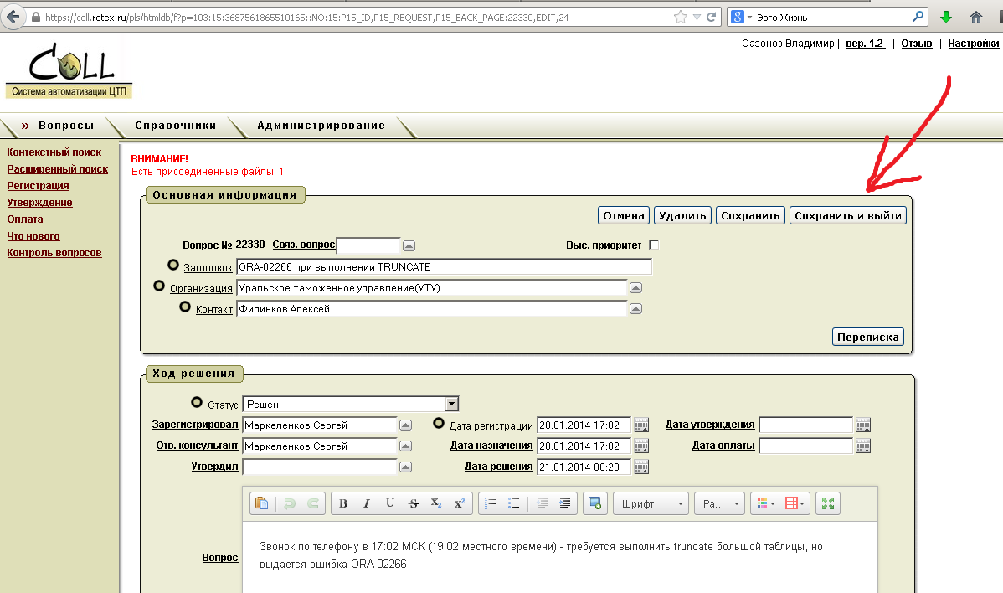Open the Справочники tab
The width and height of the screenshot is (1003, 593).
(x=176, y=126)
